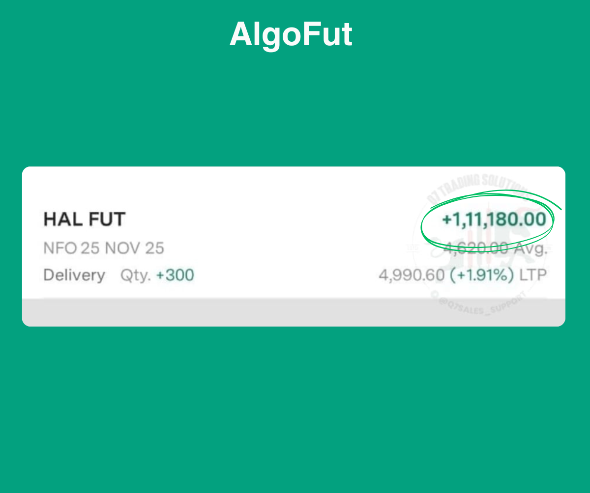Open the HAL FUT position
The image size is (590, 493).
pyautogui.click(x=85, y=219)
